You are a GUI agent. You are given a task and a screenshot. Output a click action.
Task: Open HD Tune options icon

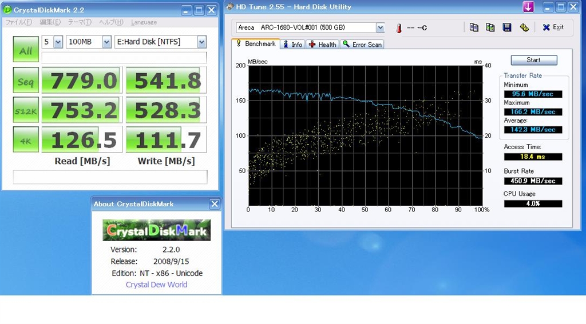pos(524,27)
